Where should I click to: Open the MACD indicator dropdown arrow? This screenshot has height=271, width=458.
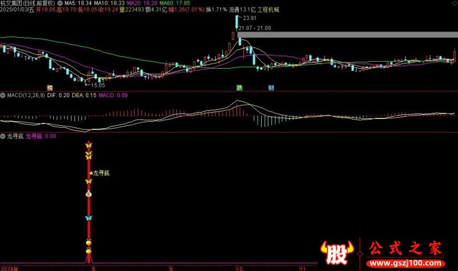pyautogui.click(x=3, y=95)
